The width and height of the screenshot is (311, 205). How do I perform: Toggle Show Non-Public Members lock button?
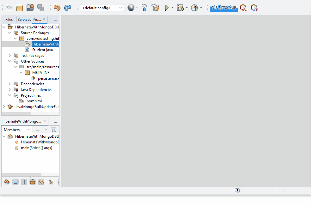[33, 182]
